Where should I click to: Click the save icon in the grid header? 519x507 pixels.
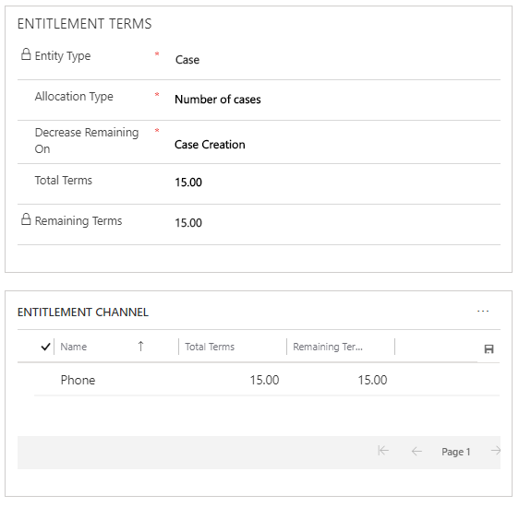[489, 348]
